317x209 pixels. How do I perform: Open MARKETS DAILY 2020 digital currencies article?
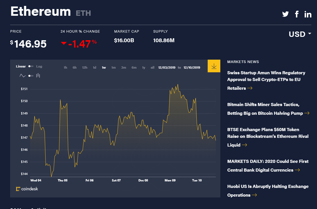coord(268,166)
